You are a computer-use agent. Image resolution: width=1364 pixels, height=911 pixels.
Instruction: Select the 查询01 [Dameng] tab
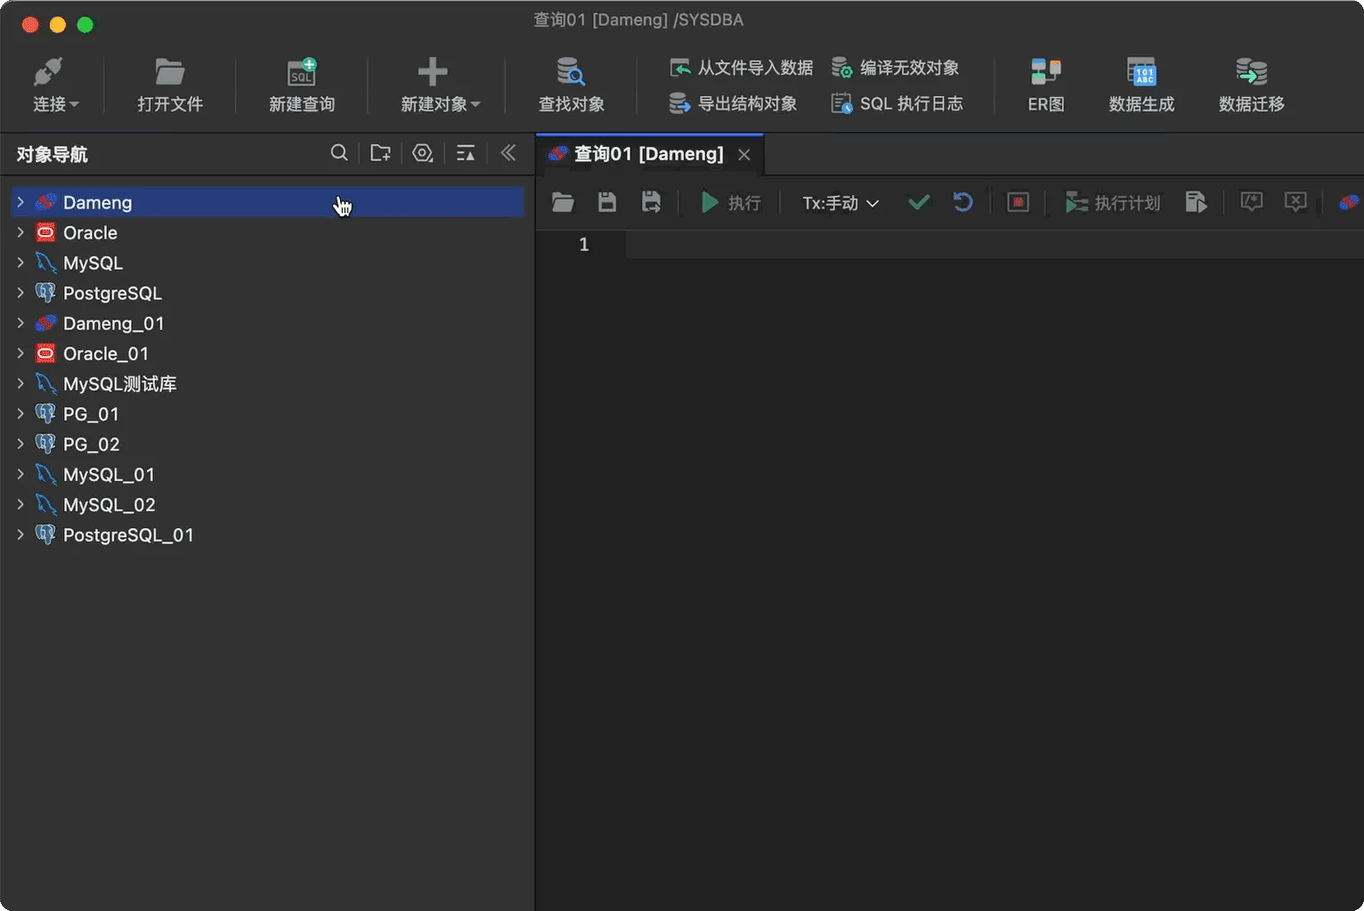(x=649, y=154)
